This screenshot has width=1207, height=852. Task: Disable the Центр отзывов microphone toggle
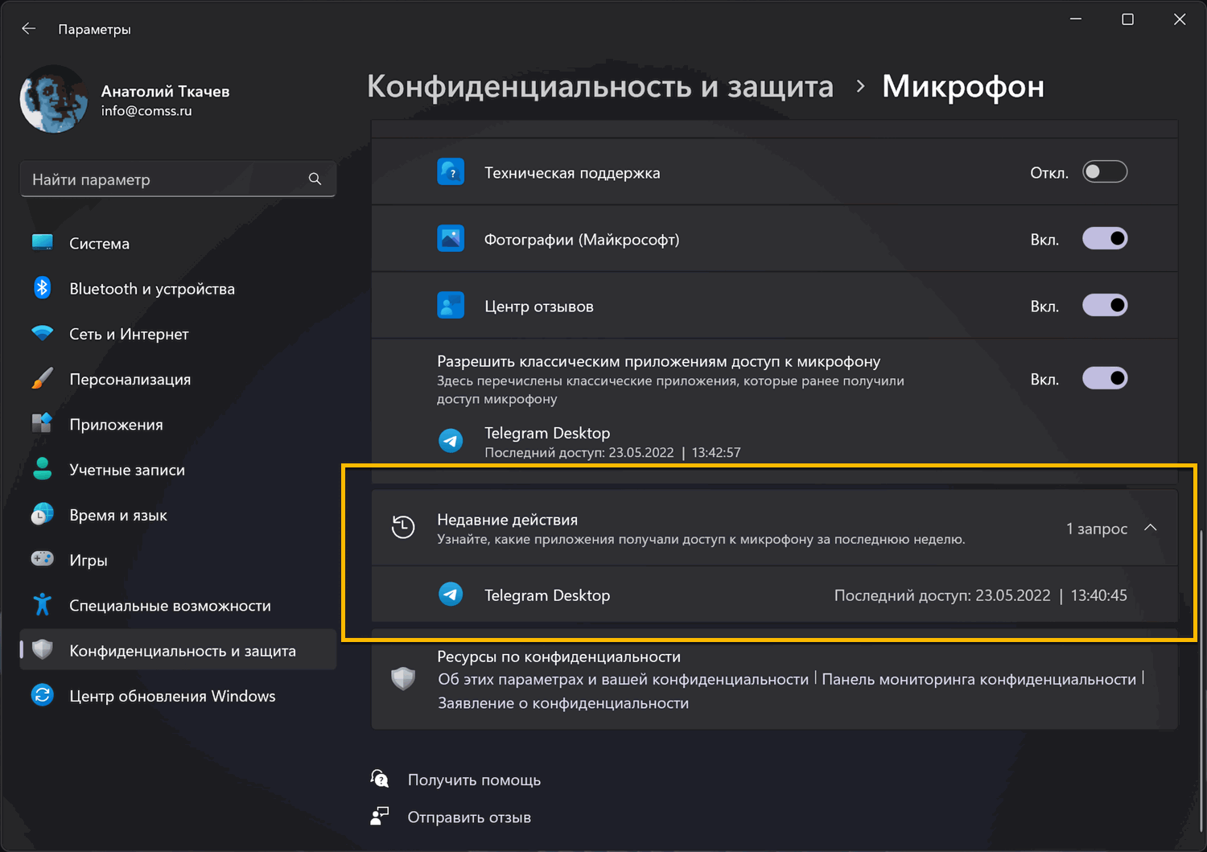1104,306
